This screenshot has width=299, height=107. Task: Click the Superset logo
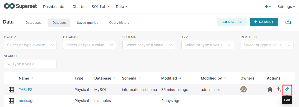[x=20, y=6]
